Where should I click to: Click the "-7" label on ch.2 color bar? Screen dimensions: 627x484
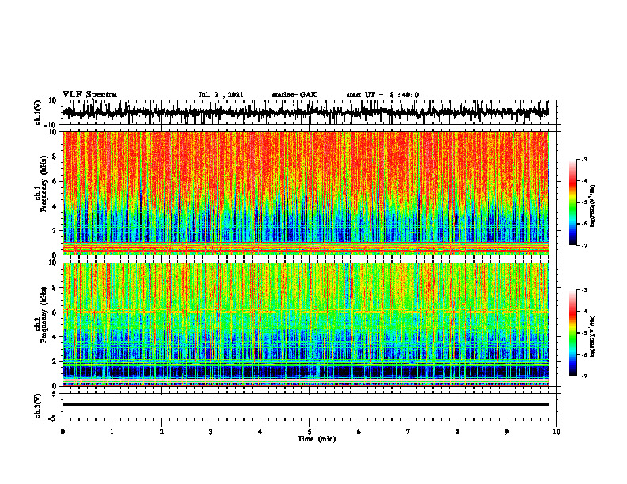pyautogui.click(x=583, y=376)
